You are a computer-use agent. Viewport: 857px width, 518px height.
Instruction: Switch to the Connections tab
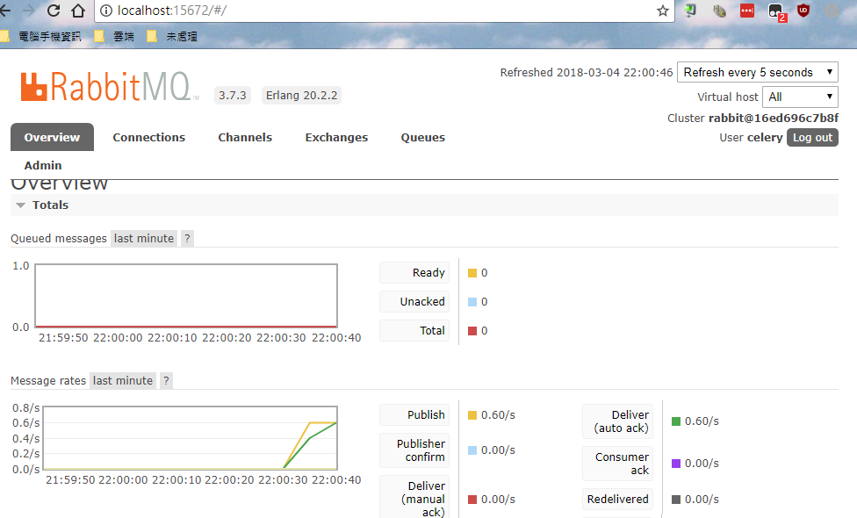(x=148, y=137)
